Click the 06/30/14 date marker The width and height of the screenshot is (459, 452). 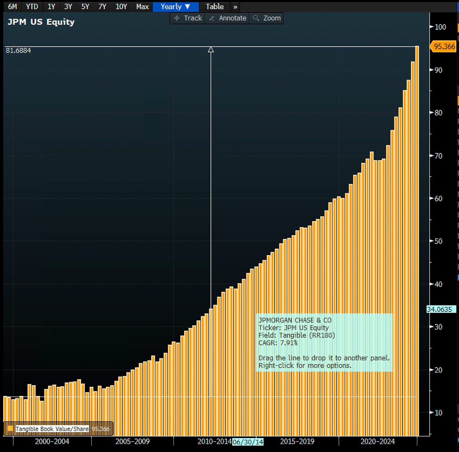[248, 442]
